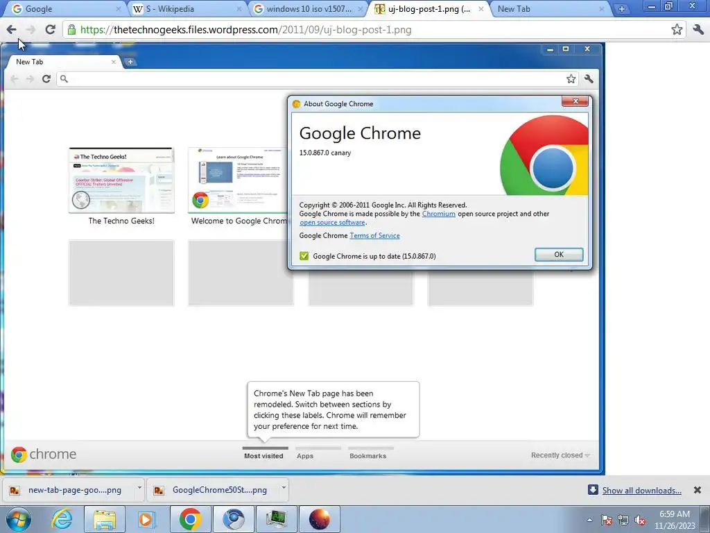Open the Windows Start menu
The height and width of the screenshot is (533, 710).
click(19, 519)
